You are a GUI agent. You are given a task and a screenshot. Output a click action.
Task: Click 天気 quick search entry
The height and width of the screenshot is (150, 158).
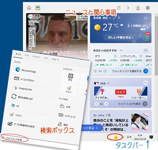(65, 106)
